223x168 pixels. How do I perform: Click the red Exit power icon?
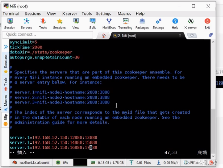pyautogui.click(x=208, y=23)
